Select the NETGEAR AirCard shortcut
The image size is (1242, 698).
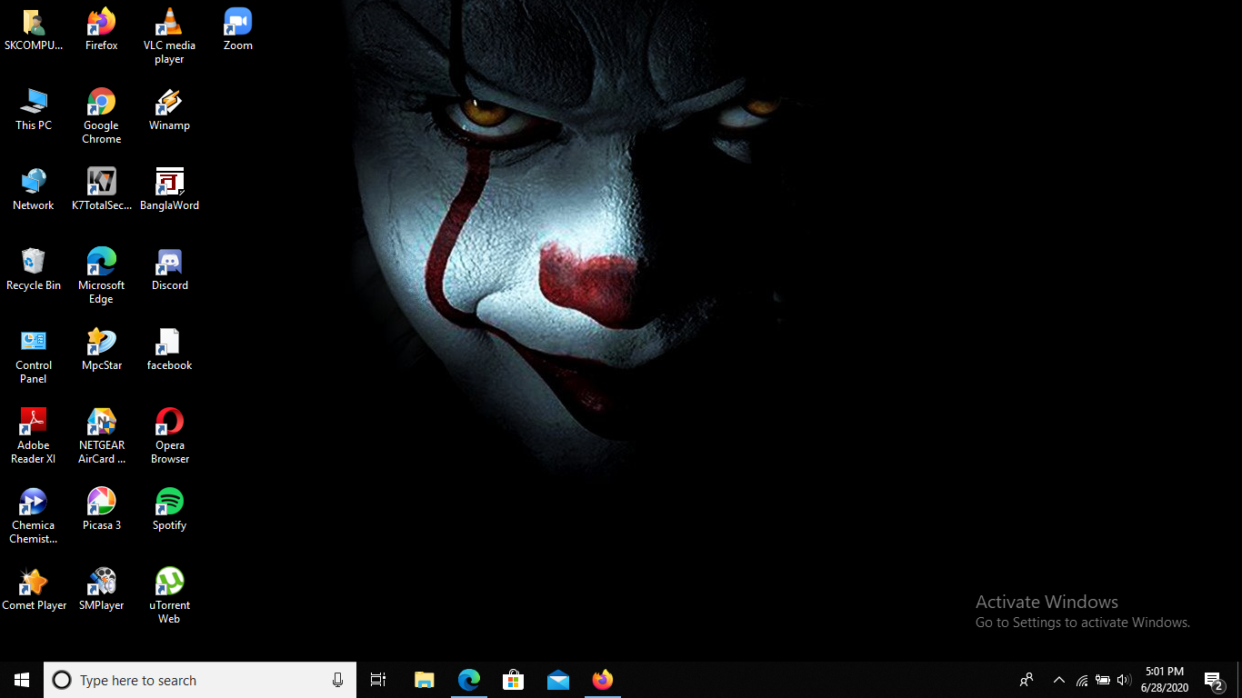tap(101, 436)
